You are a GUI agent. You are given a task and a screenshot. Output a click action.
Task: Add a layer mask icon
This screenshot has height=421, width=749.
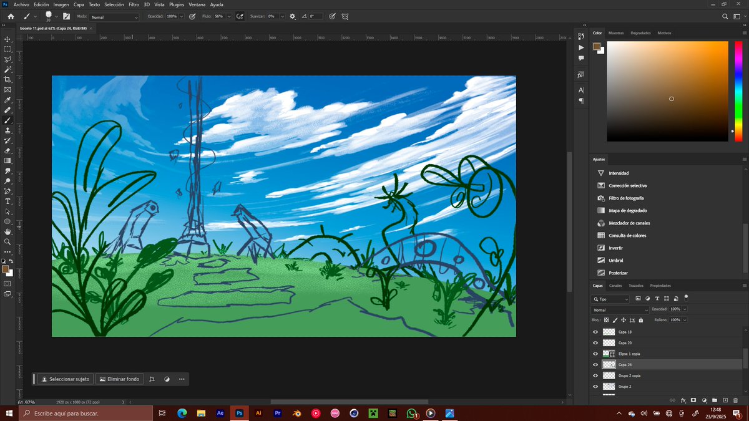tap(693, 400)
